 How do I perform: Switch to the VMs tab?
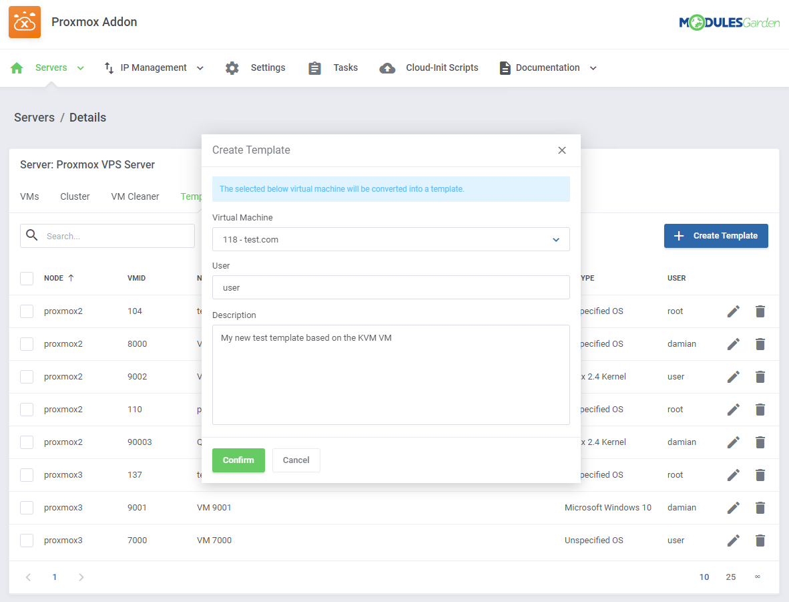coord(29,196)
